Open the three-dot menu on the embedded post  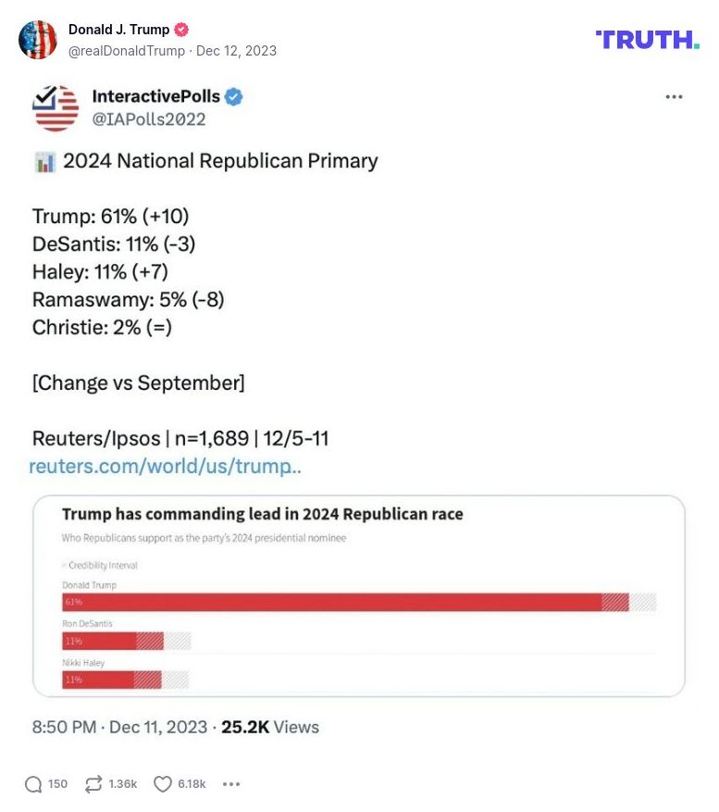point(675,95)
